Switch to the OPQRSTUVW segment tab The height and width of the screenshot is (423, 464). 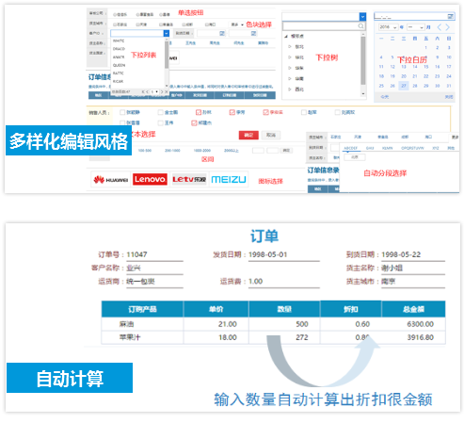coord(412,148)
